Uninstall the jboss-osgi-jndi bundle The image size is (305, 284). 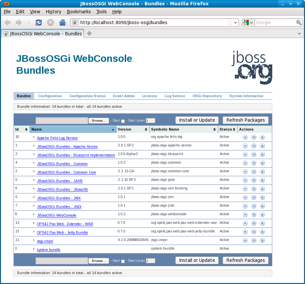pyautogui.click(x=262, y=206)
